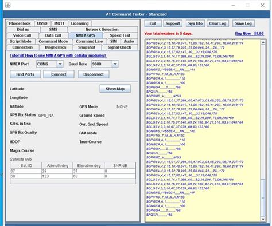
Task: Click the log scrollbar up arrow
Action: point(263,42)
